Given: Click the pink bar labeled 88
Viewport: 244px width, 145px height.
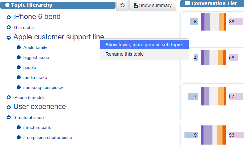Looking at the screenshot, I should pyautogui.click(x=236, y=22).
